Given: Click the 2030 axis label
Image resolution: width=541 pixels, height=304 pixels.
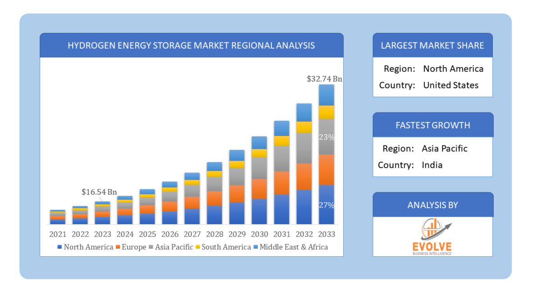Looking at the screenshot, I should tap(259, 235).
